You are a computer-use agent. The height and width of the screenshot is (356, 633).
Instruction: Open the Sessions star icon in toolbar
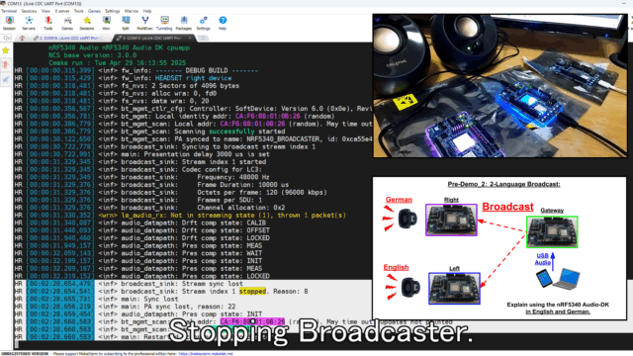pos(87,23)
